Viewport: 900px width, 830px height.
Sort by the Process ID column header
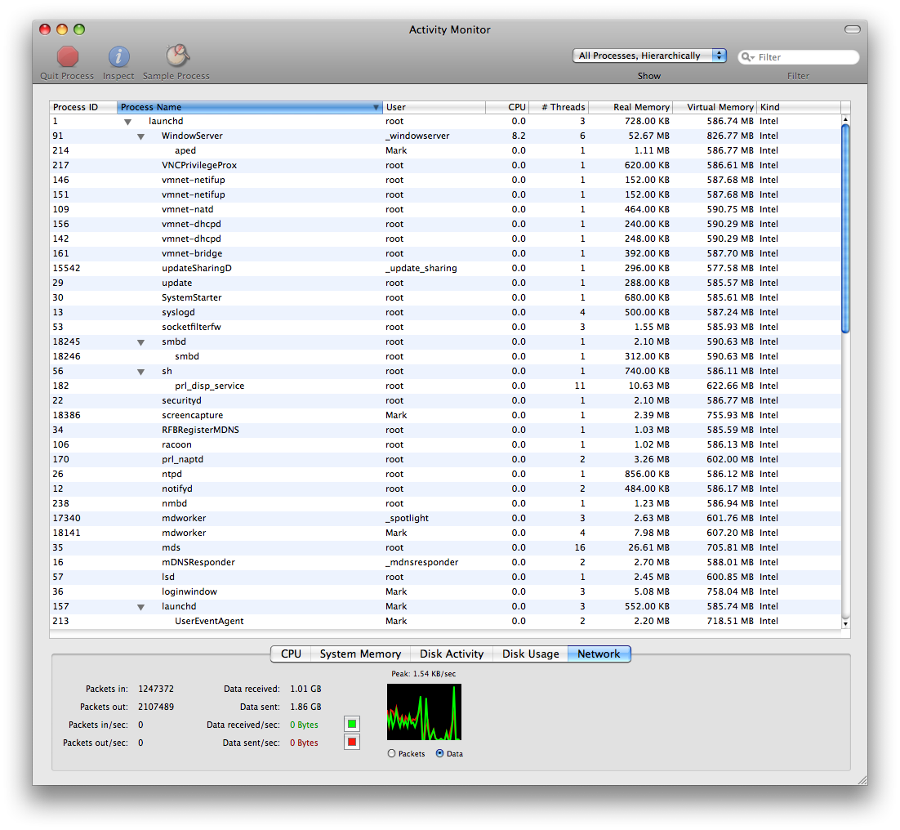coord(83,107)
